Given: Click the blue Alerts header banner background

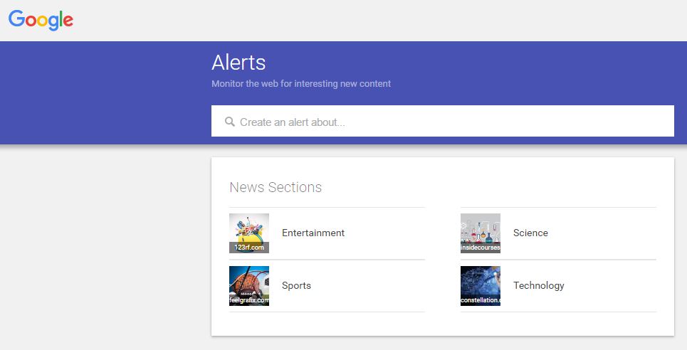Looking at the screenshot, I should pos(100,92).
